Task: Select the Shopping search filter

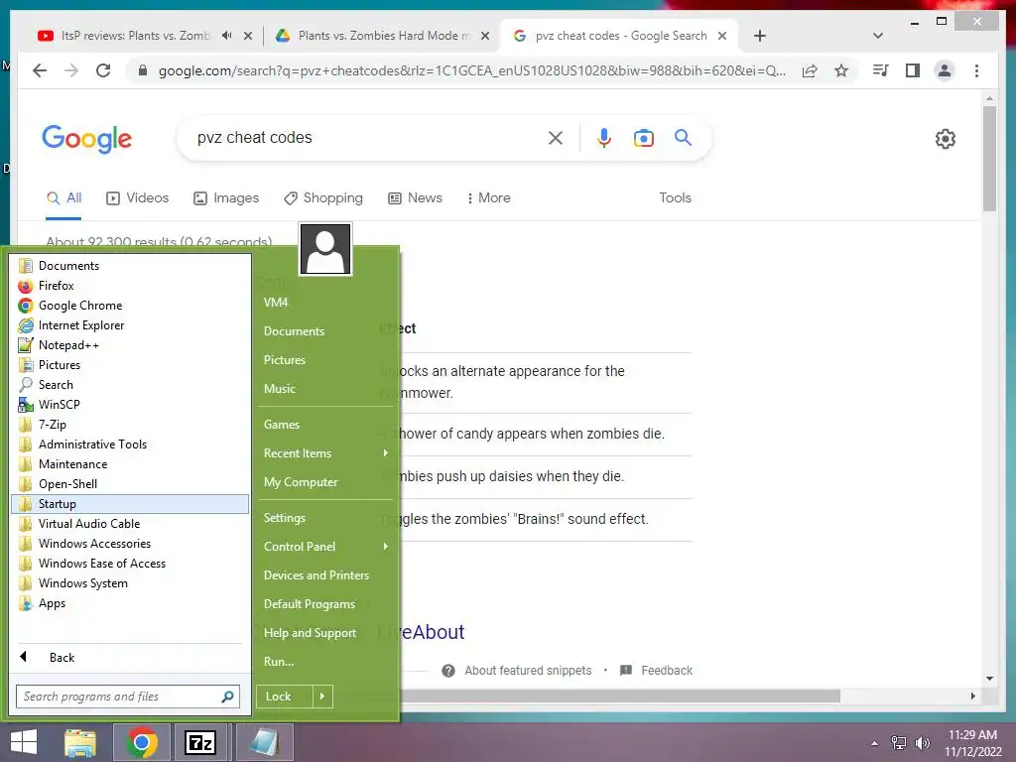Action: point(323,198)
